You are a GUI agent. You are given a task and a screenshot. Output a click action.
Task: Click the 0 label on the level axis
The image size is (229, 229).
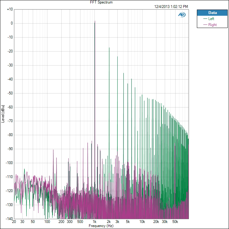tap(11, 23)
